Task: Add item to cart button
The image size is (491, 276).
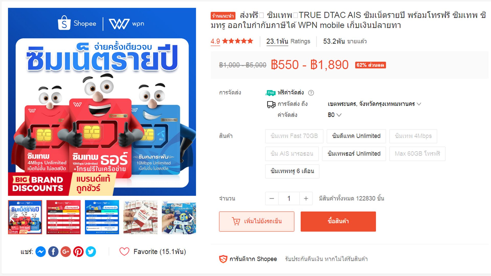Action: [x=256, y=221]
